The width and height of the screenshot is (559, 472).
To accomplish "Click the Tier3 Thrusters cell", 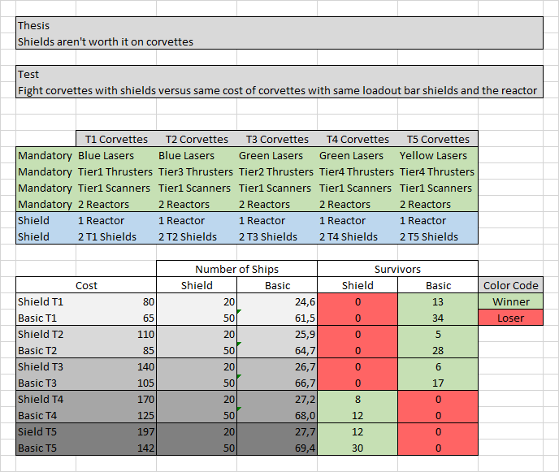I will pos(195,171).
